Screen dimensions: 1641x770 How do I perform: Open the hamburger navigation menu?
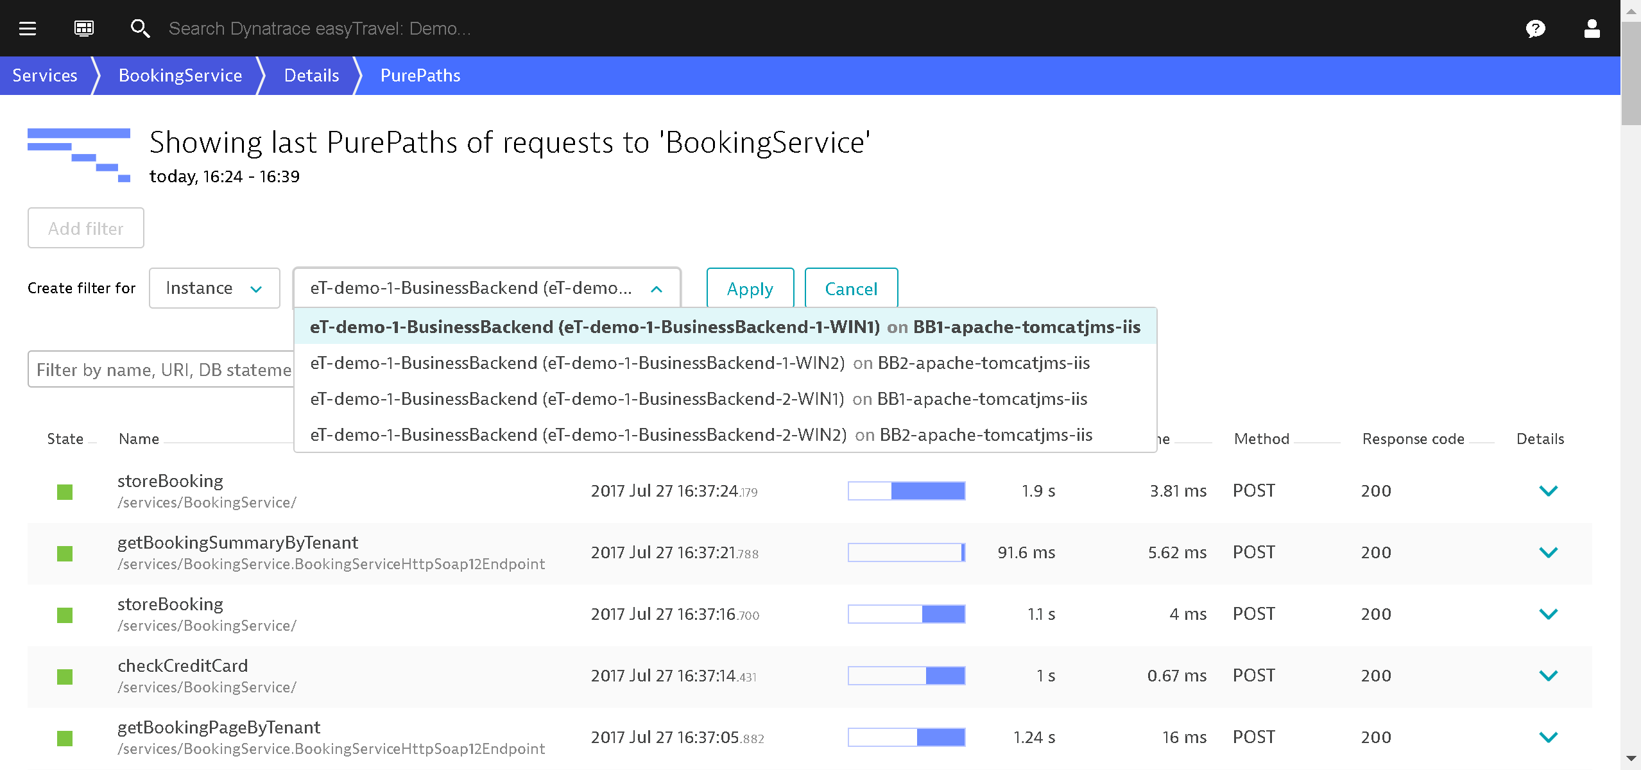coord(28,28)
